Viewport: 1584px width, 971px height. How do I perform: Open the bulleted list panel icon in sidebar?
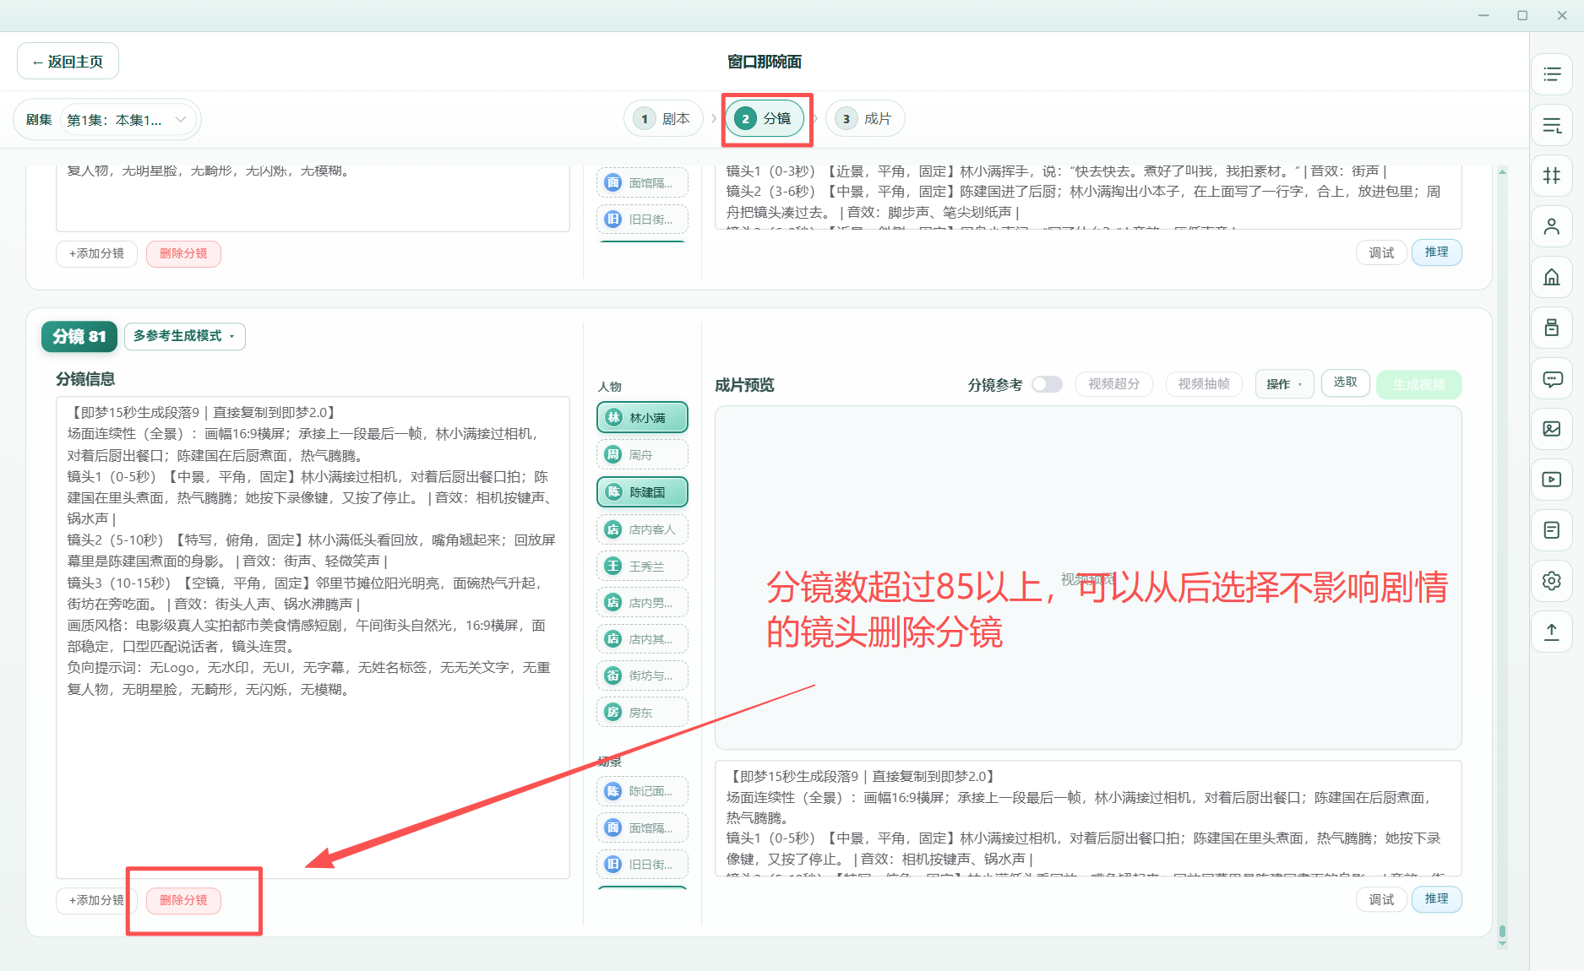[1552, 74]
